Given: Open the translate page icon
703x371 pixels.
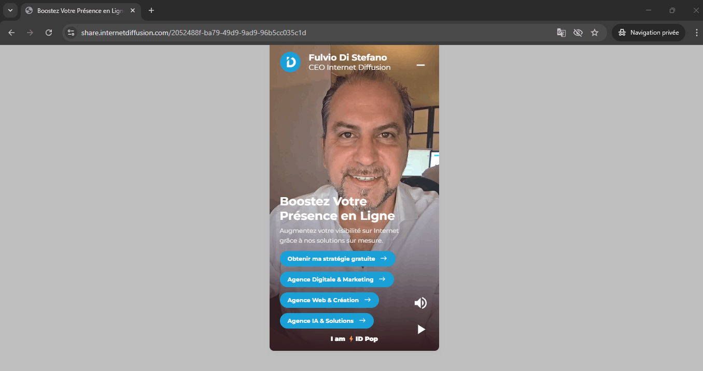Looking at the screenshot, I should click(561, 33).
